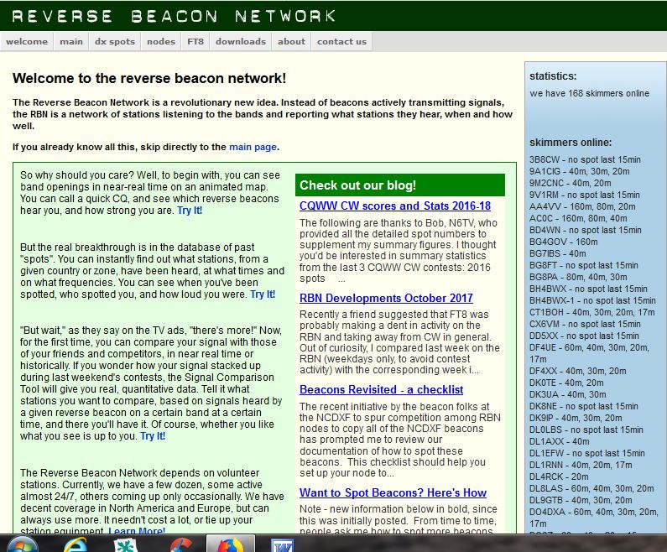Select skimmer row BD4WN

586,230
